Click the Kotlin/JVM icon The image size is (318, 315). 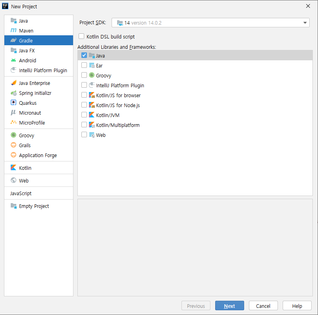coord(92,115)
